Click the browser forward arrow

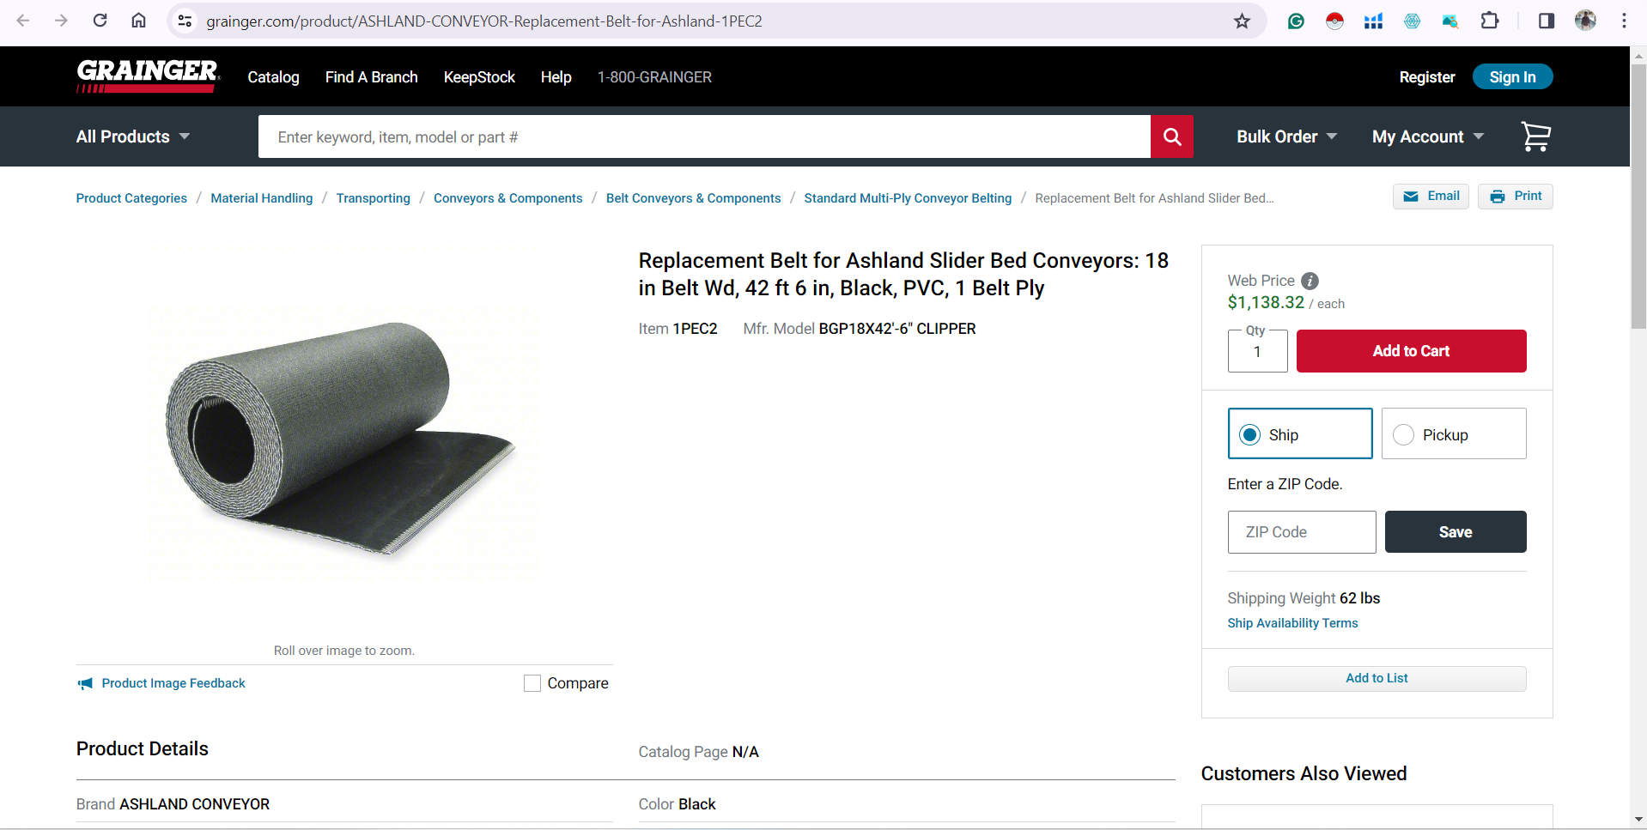click(x=61, y=21)
